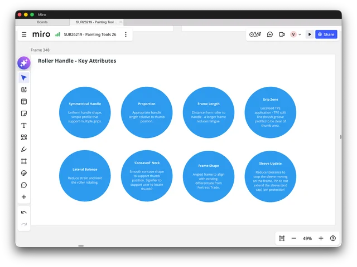Image resolution: width=357 pixels, height=267 pixels.
Task: Open the reactions and comments panel
Action: click(x=270, y=34)
